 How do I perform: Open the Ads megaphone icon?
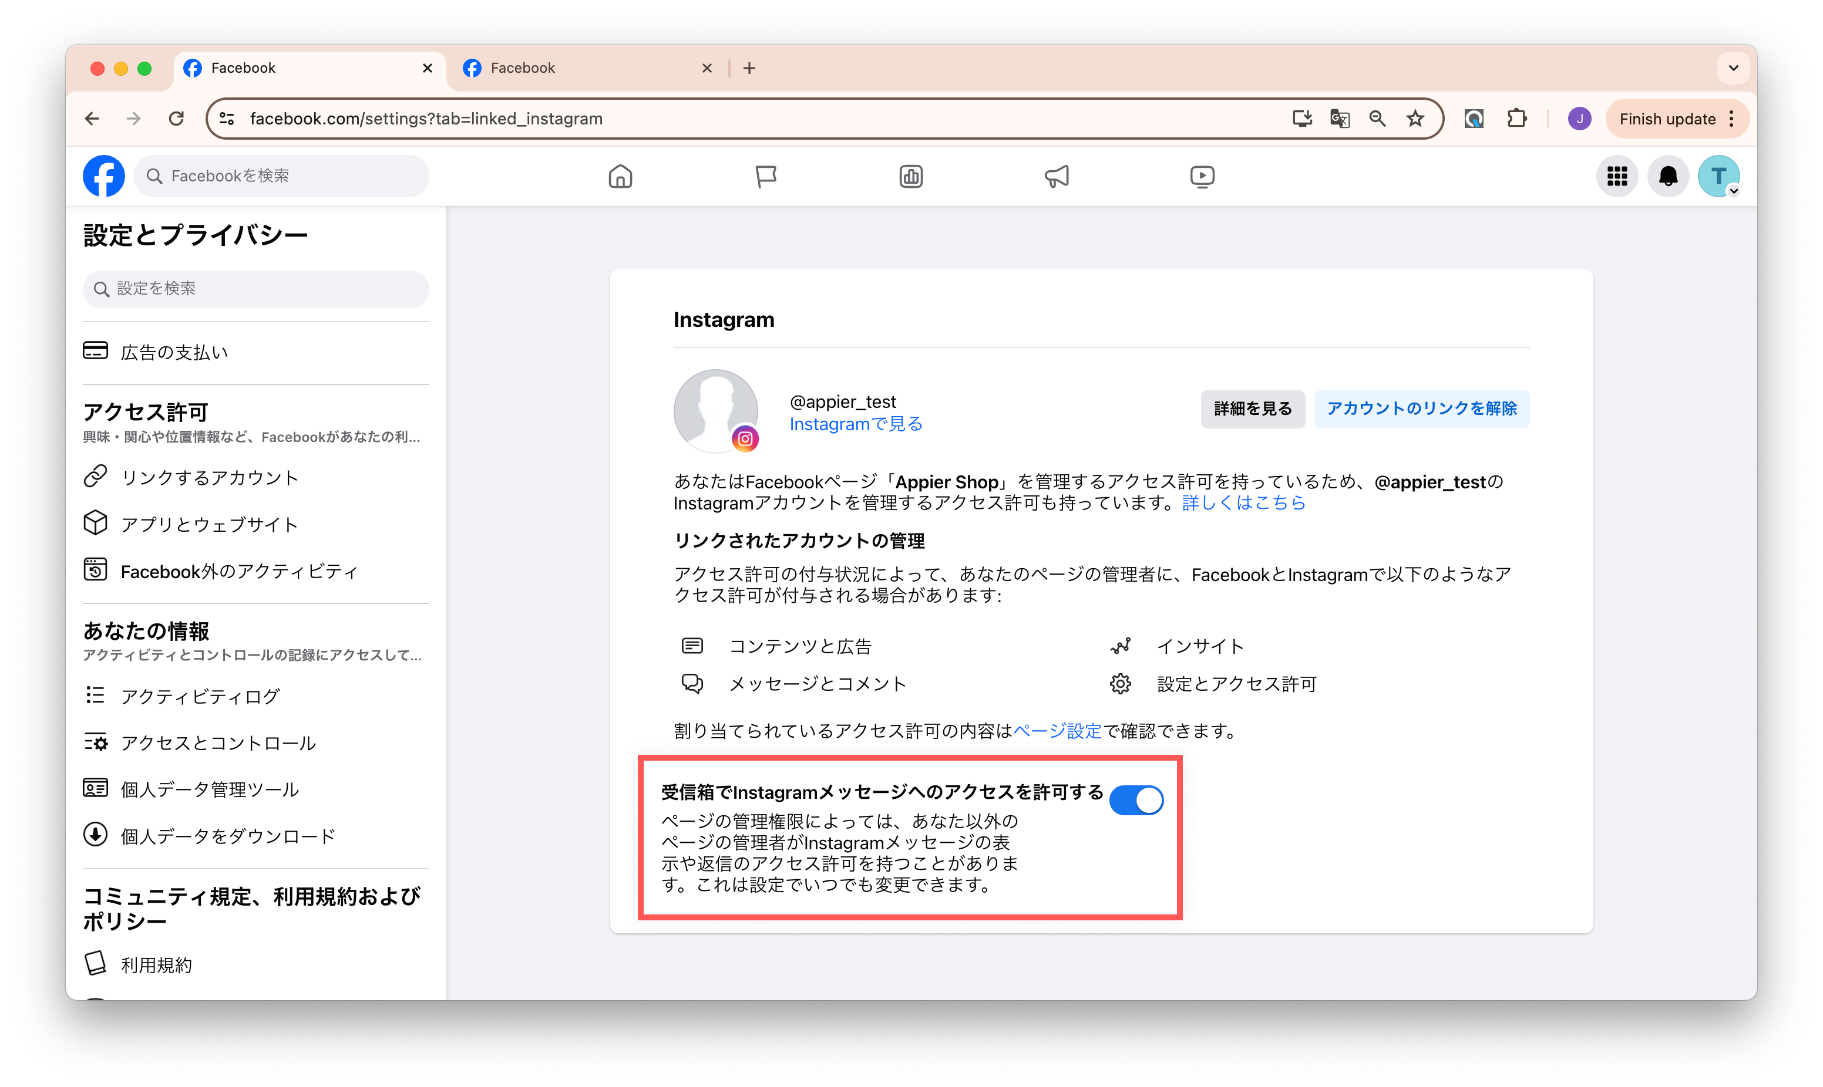pyautogui.click(x=1057, y=177)
